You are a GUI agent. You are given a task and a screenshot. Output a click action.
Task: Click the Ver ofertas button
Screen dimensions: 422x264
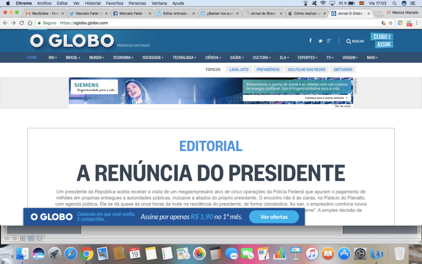point(274,217)
